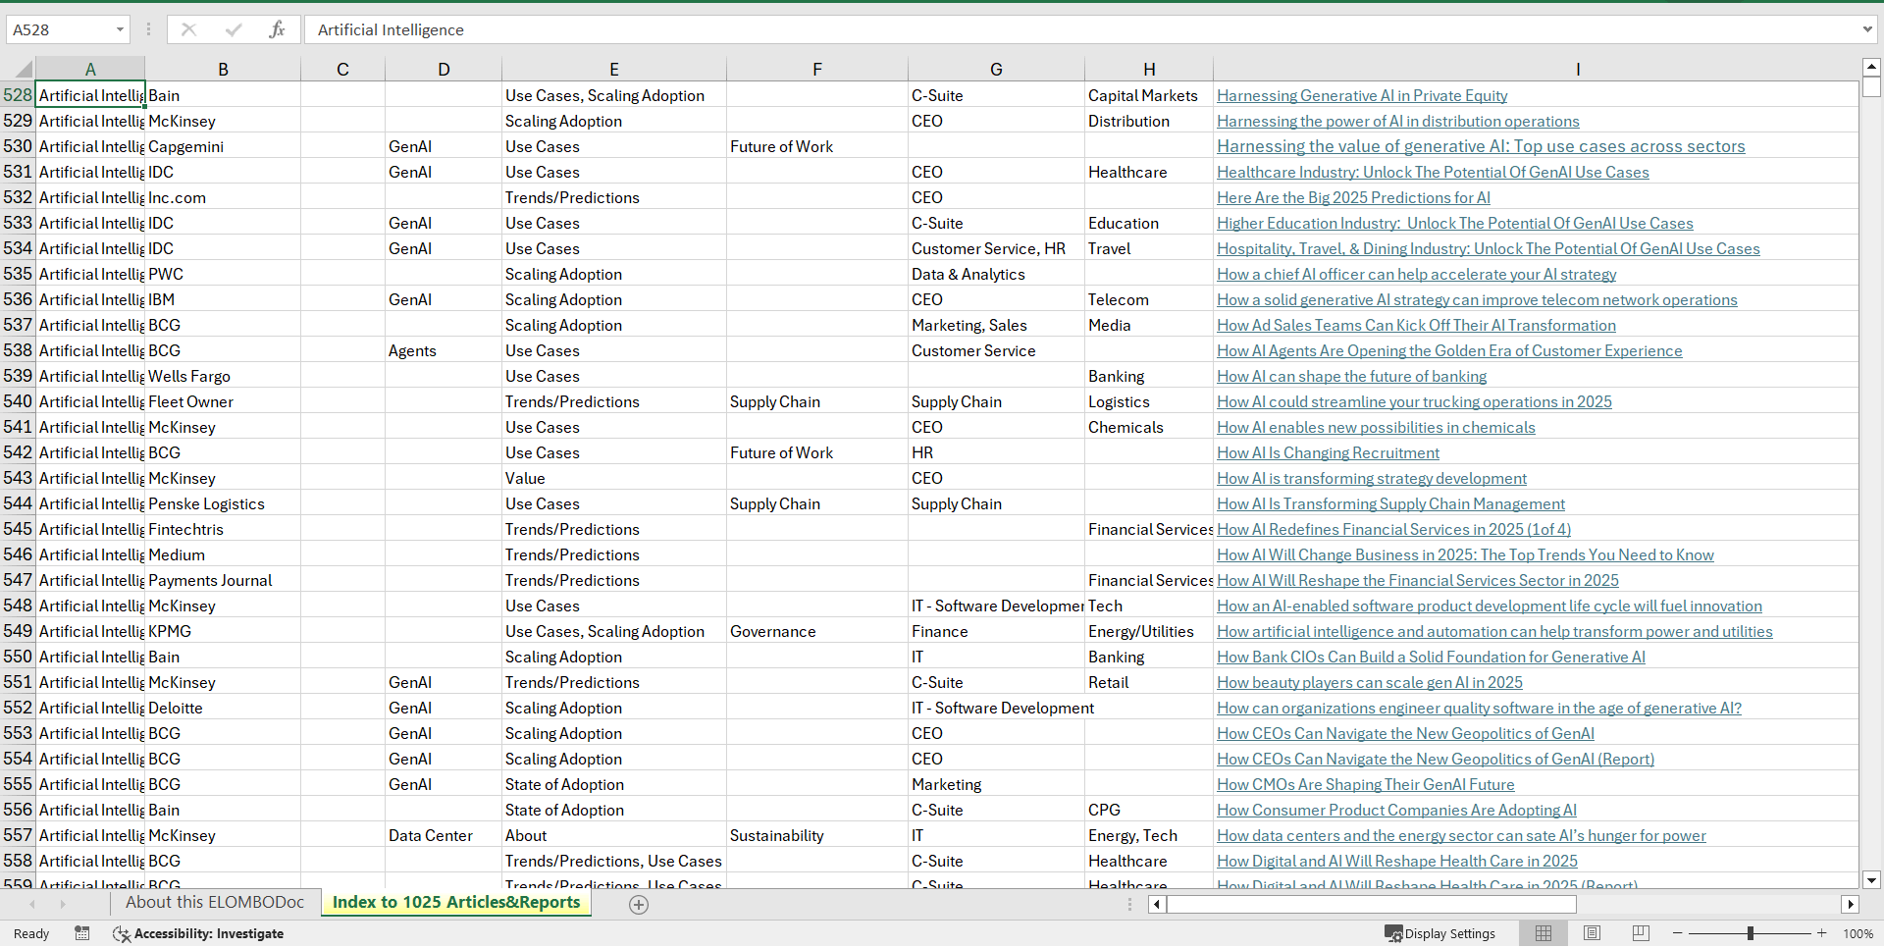Click the 100% zoom level
1884x948 pixels.
tap(1858, 933)
